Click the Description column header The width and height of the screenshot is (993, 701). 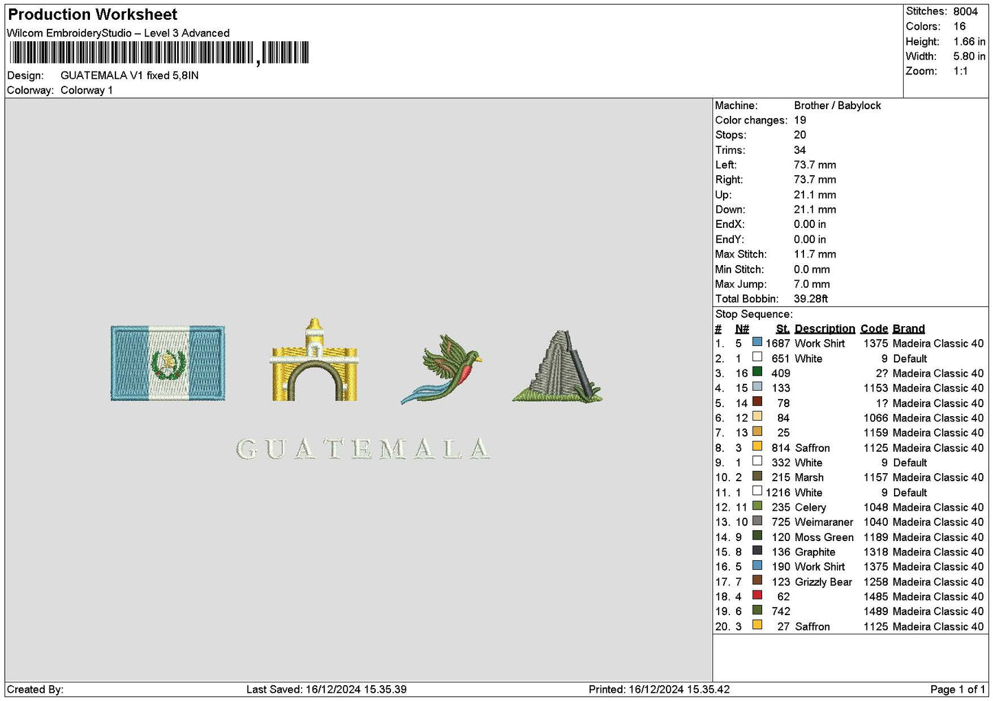click(825, 329)
